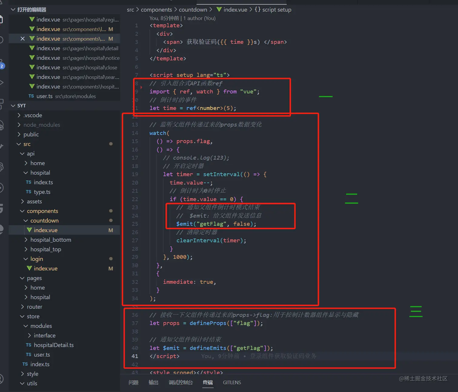The image size is (458, 392).
Task: Open the 调试控制台 panel tab
Action: (181, 383)
